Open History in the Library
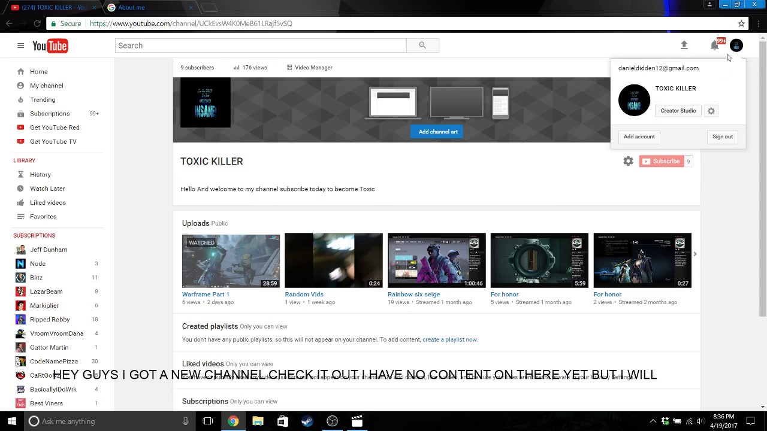Viewport: 767px width, 431px height. tap(40, 175)
